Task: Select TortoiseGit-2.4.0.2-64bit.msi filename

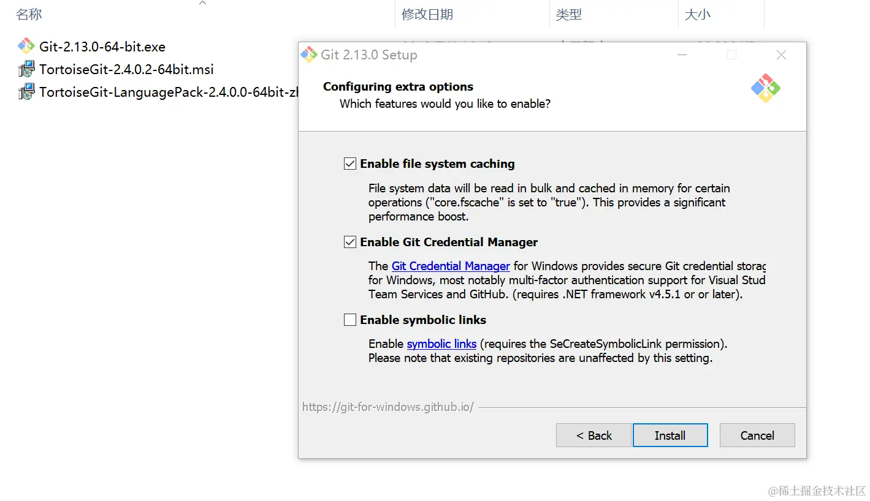Action: (126, 69)
